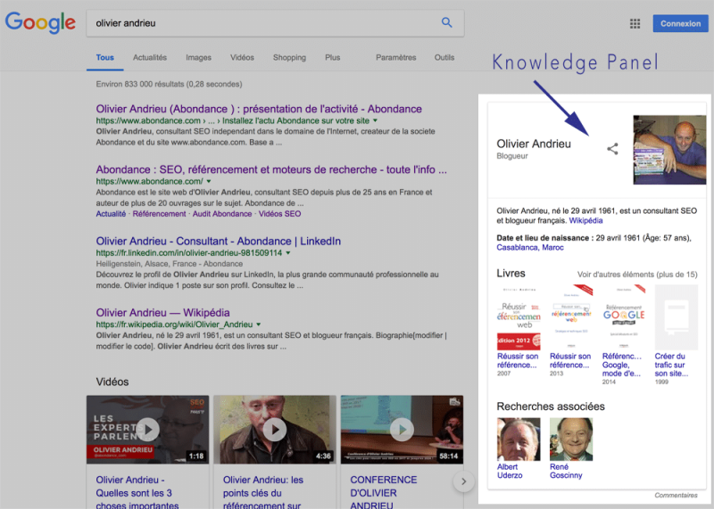Open Albert Uderzo related search photo

[x=519, y=439]
